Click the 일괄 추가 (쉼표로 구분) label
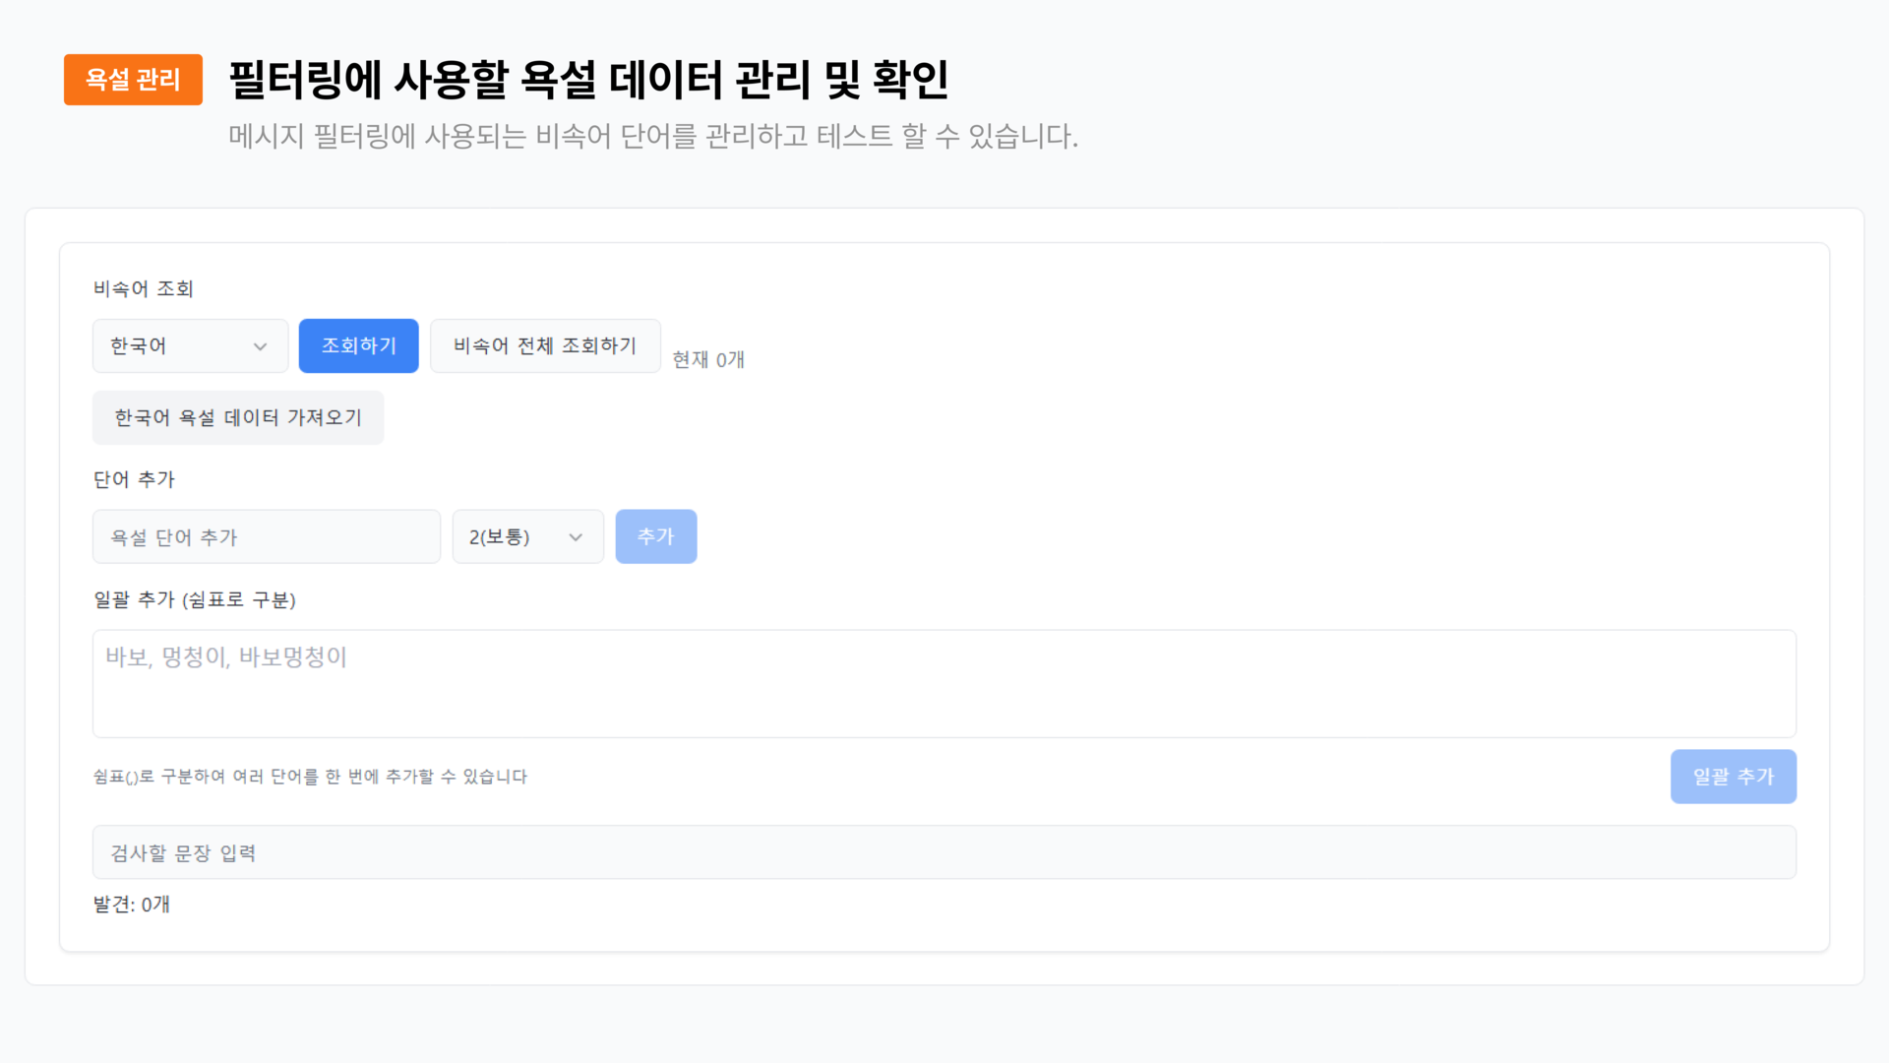The width and height of the screenshot is (1889, 1063). [194, 599]
